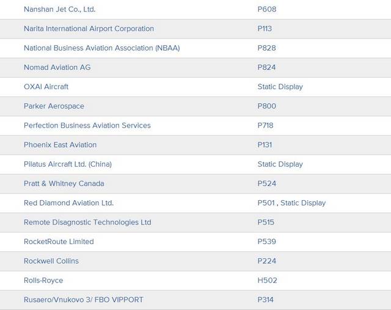Select Remote Diagnostic Technologies Ltd

click(x=87, y=222)
